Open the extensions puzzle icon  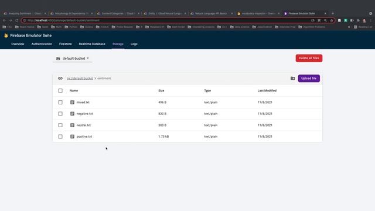pos(358,21)
